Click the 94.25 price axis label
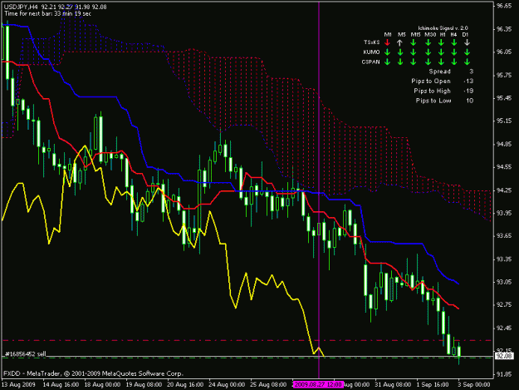The height and width of the screenshot is (390, 519). tap(504, 190)
